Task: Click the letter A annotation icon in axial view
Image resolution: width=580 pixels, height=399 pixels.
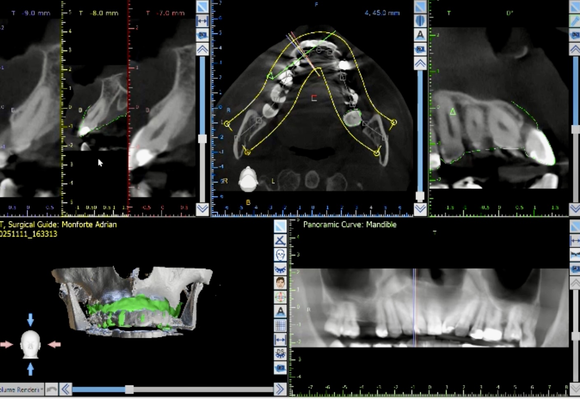Action: pos(420,35)
